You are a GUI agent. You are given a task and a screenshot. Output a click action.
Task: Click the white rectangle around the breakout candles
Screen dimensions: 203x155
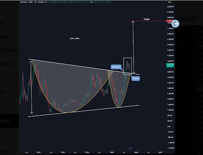tap(128, 66)
